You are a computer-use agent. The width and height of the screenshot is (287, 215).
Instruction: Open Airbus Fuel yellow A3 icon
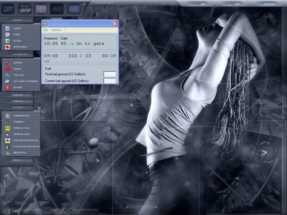(x=8, y=128)
